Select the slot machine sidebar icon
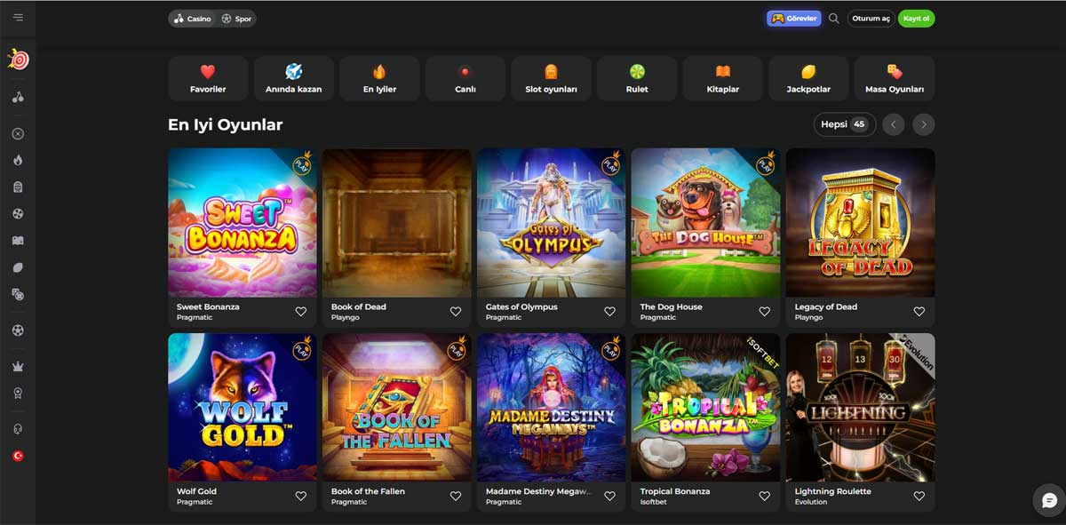Image resolution: width=1066 pixels, height=525 pixels. [x=18, y=187]
